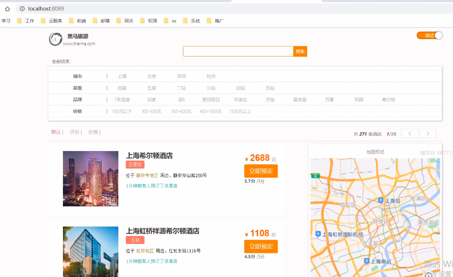Click the browser home icon
Screen dimensions: 453x277
pos(7,9)
